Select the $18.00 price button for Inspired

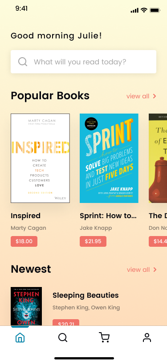24,241
